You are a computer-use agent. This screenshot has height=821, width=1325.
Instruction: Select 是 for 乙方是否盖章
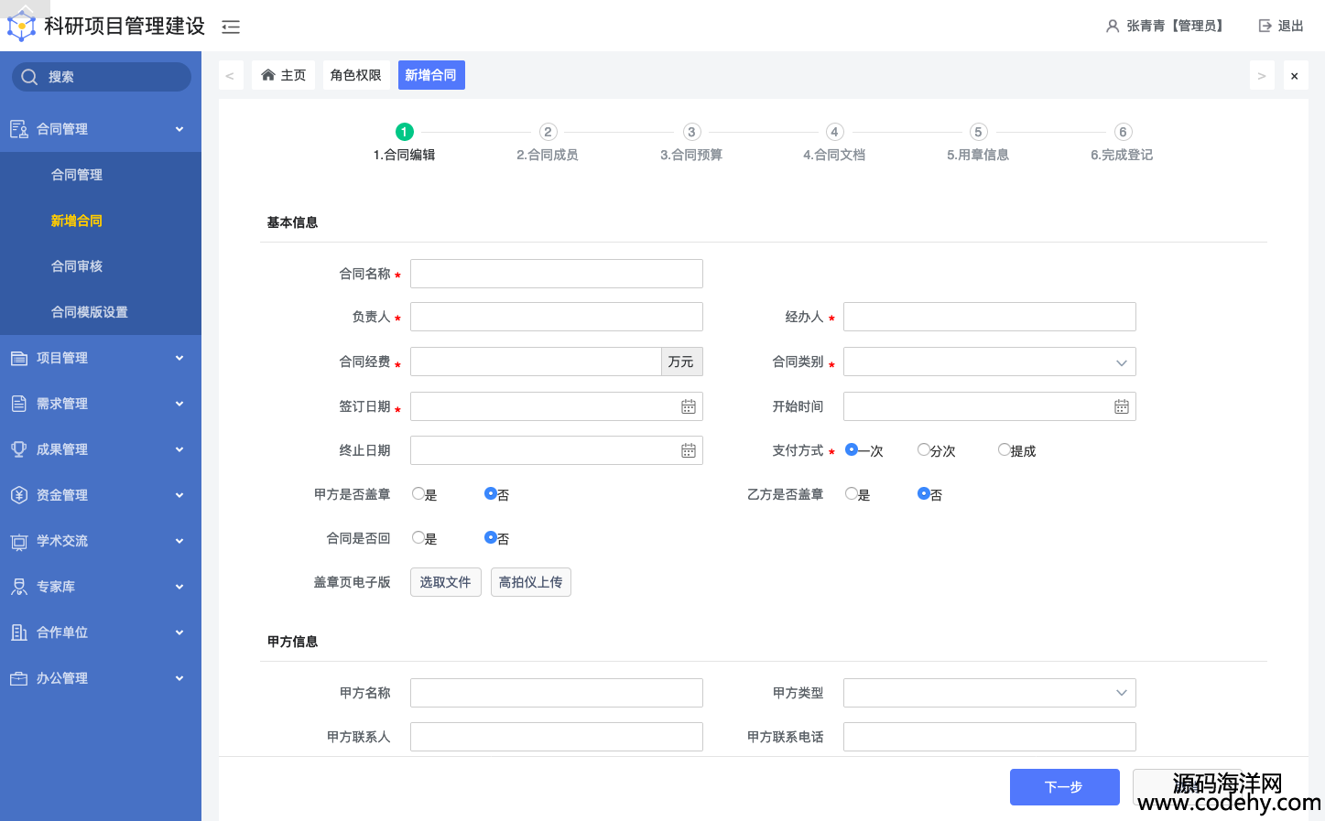(x=852, y=493)
